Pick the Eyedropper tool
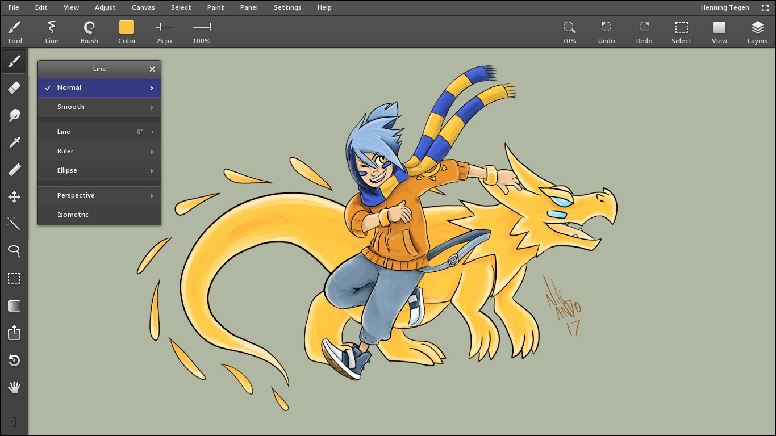This screenshot has width=776, height=436. (14, 142)
